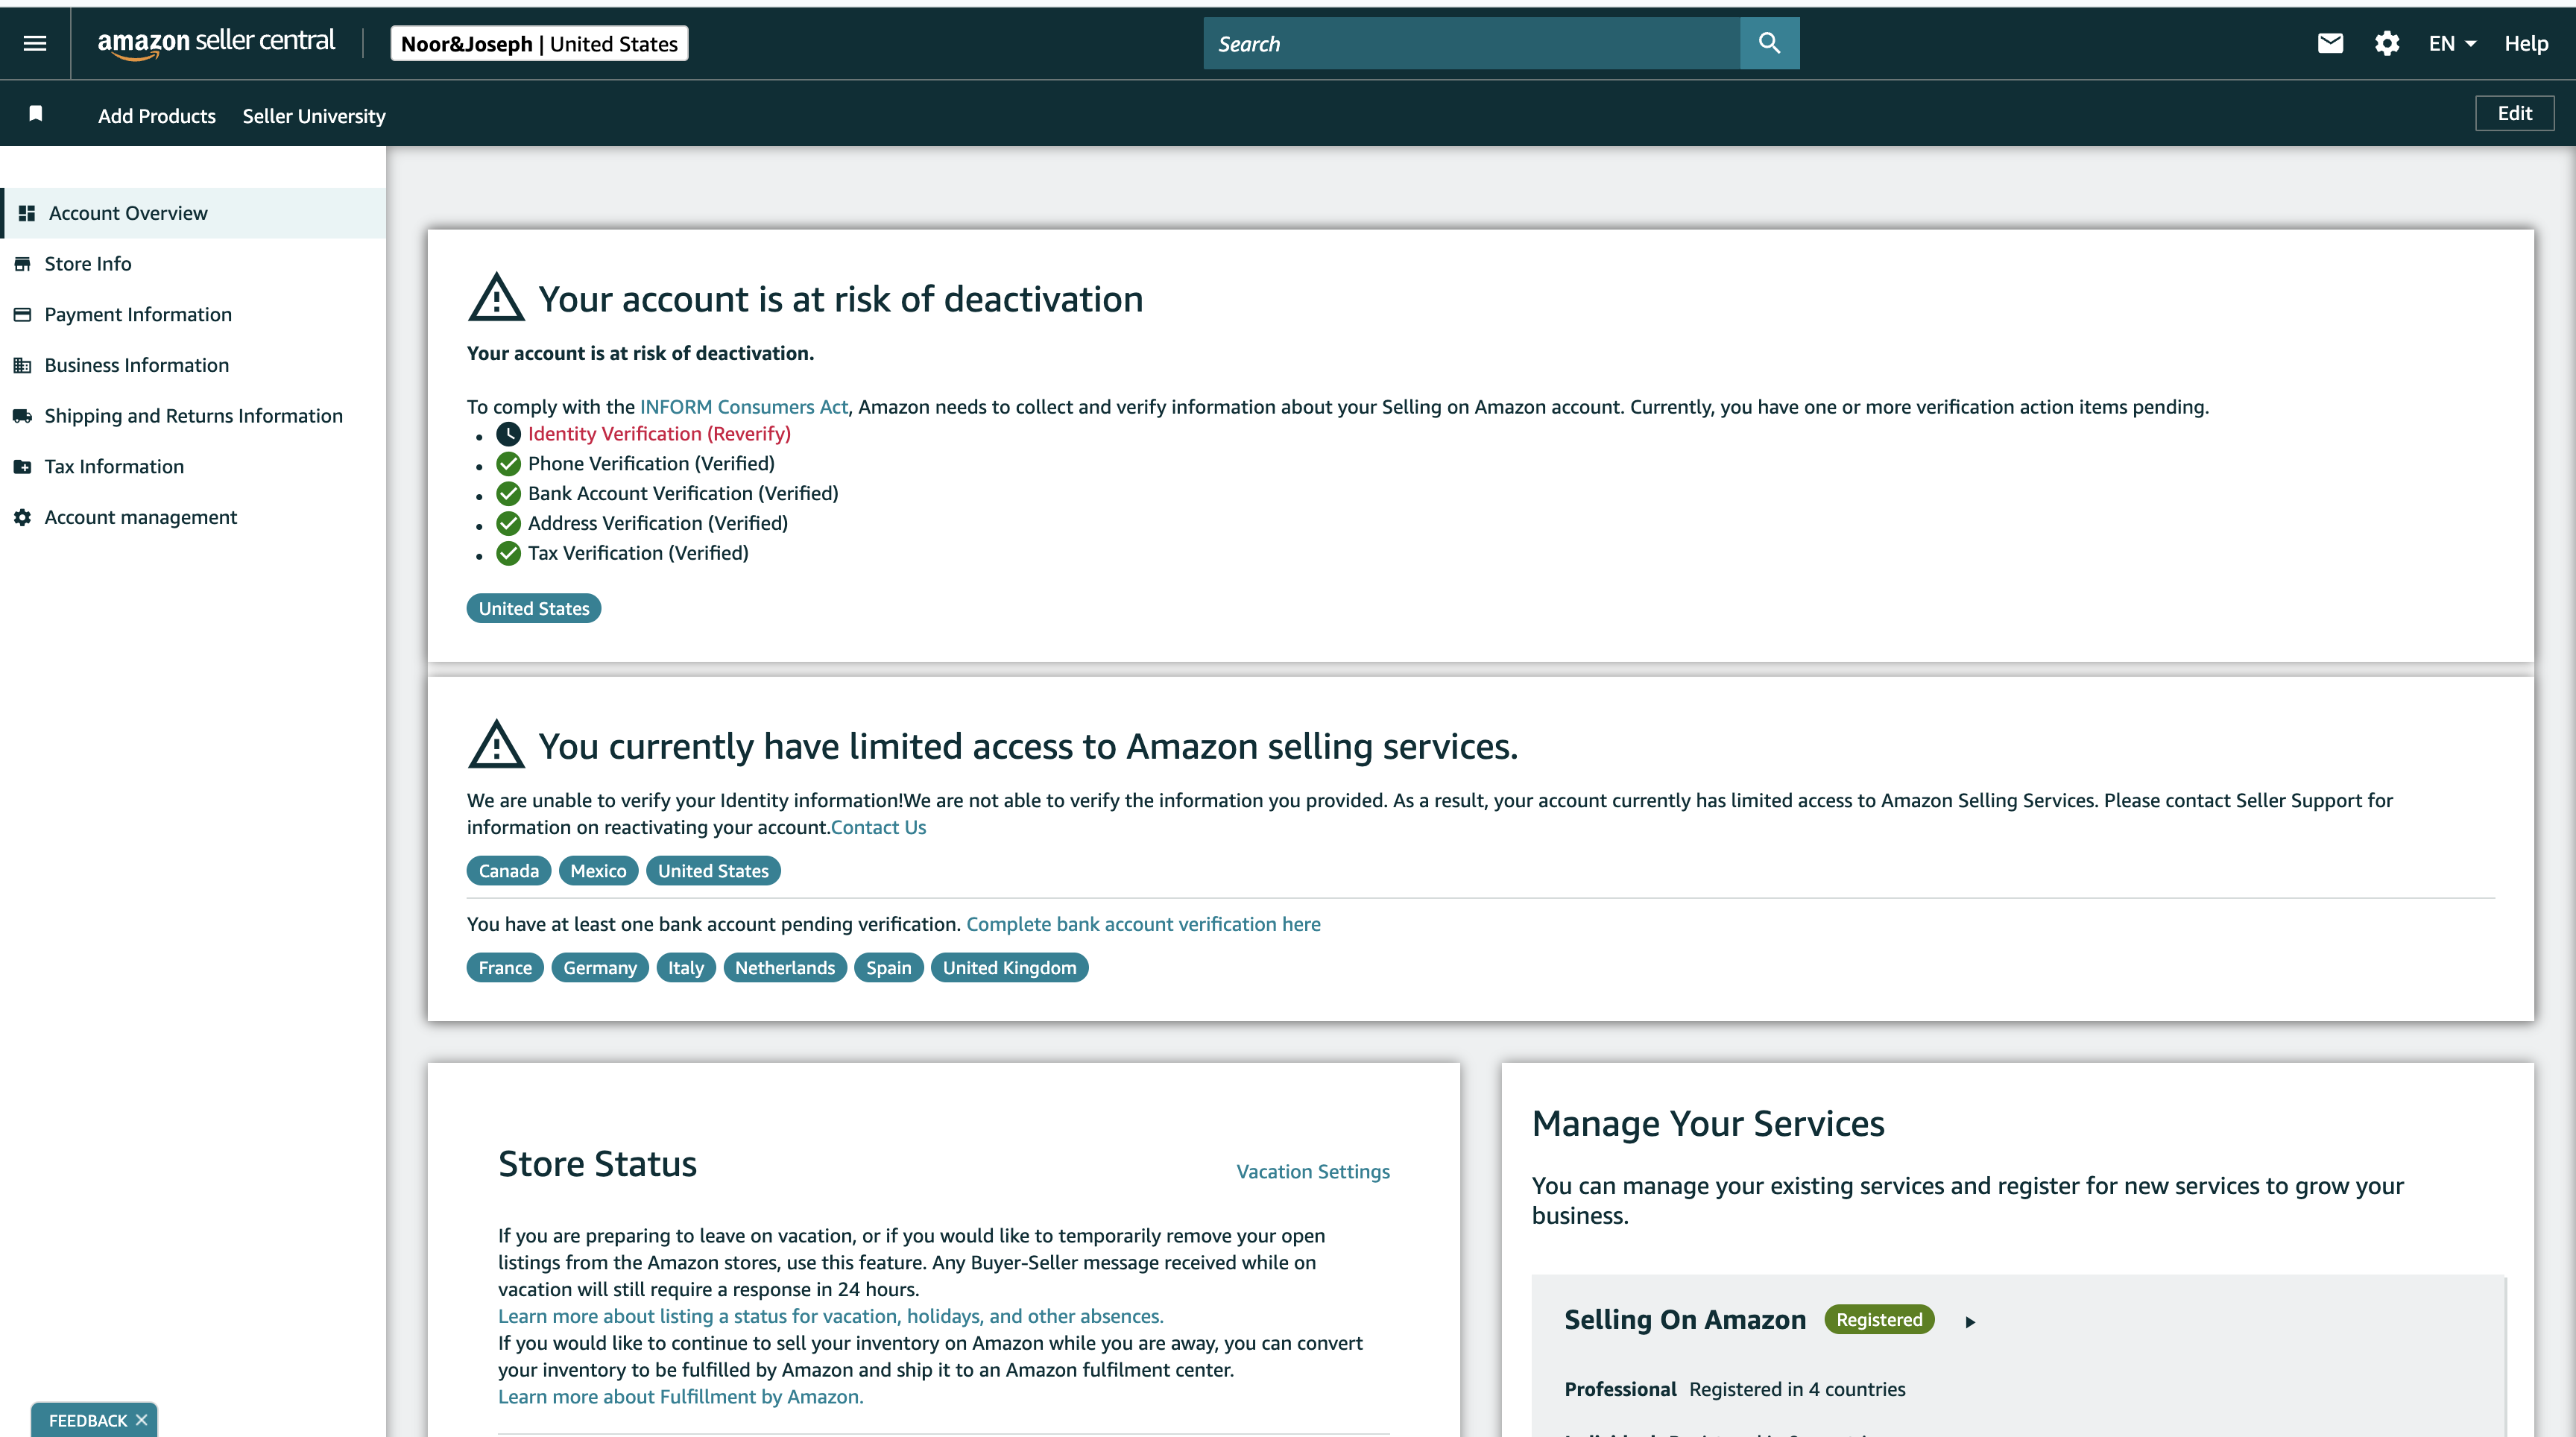Click the Canada marketplace tag
2576x1437 pixels.
[508, 871]
